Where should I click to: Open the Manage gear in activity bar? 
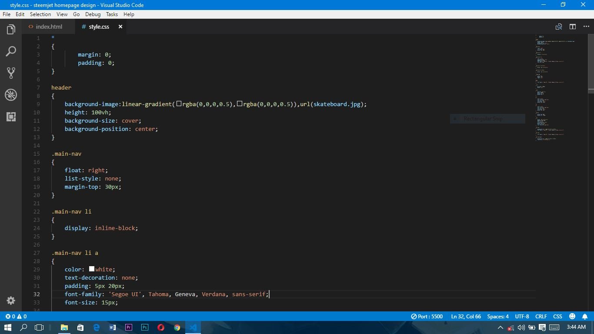click(11, 301)
